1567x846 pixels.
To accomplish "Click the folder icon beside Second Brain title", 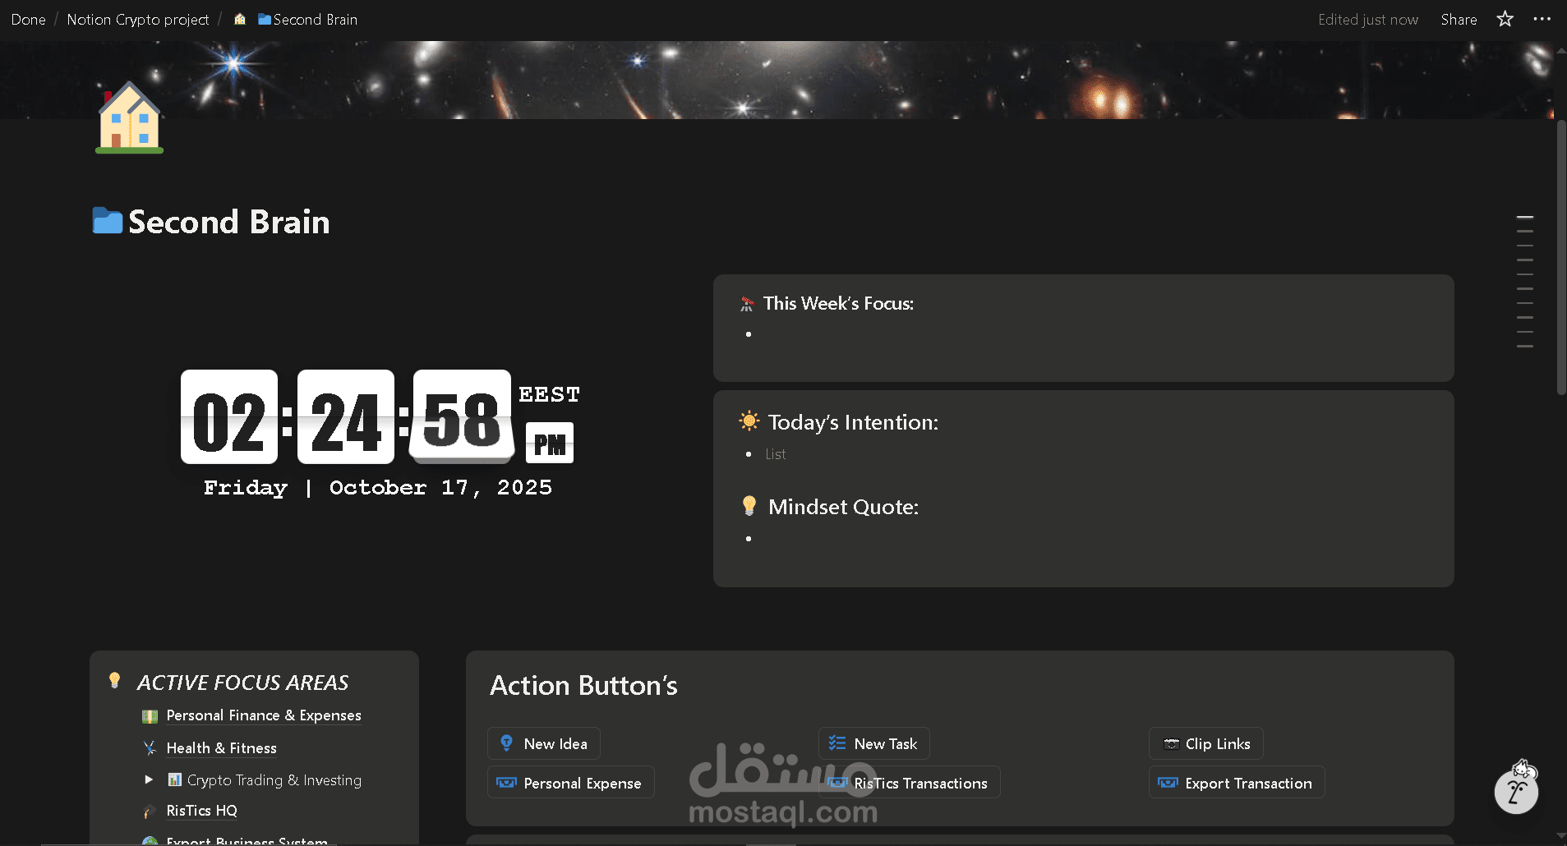I will [x=108, y=221].
